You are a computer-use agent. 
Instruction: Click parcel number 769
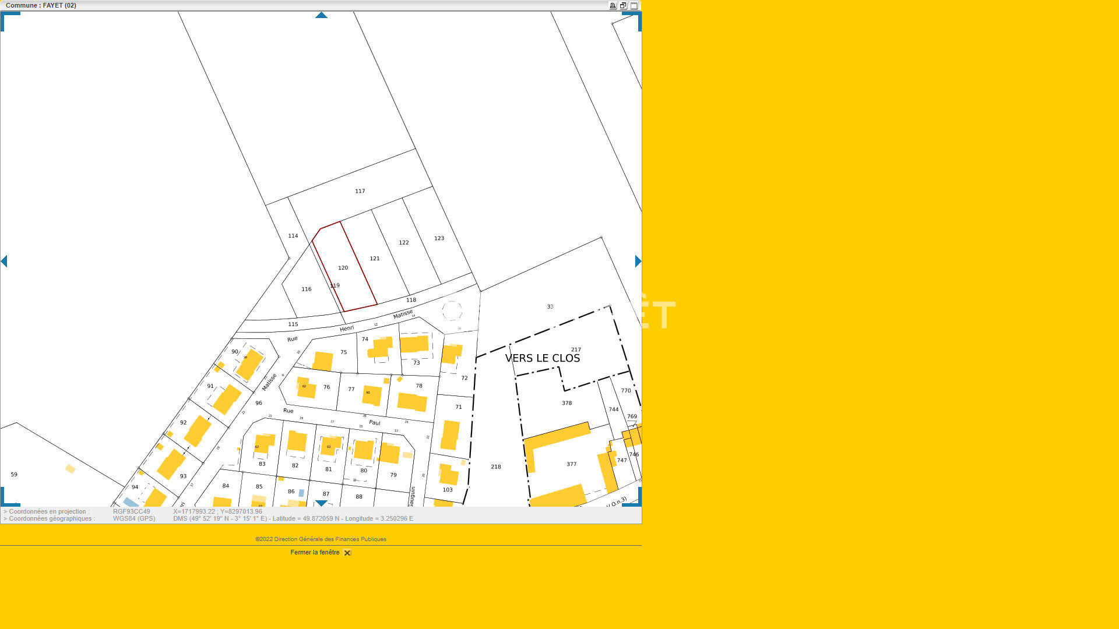632,416
